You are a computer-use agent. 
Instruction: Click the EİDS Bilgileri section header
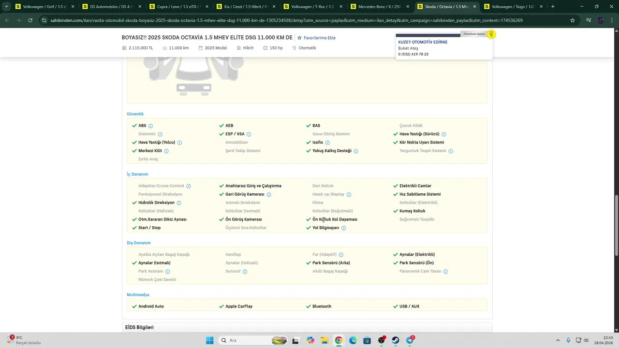[x=139, y=327]
